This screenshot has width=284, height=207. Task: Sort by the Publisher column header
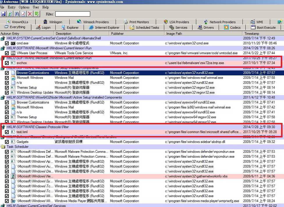[x=137, y=34]
